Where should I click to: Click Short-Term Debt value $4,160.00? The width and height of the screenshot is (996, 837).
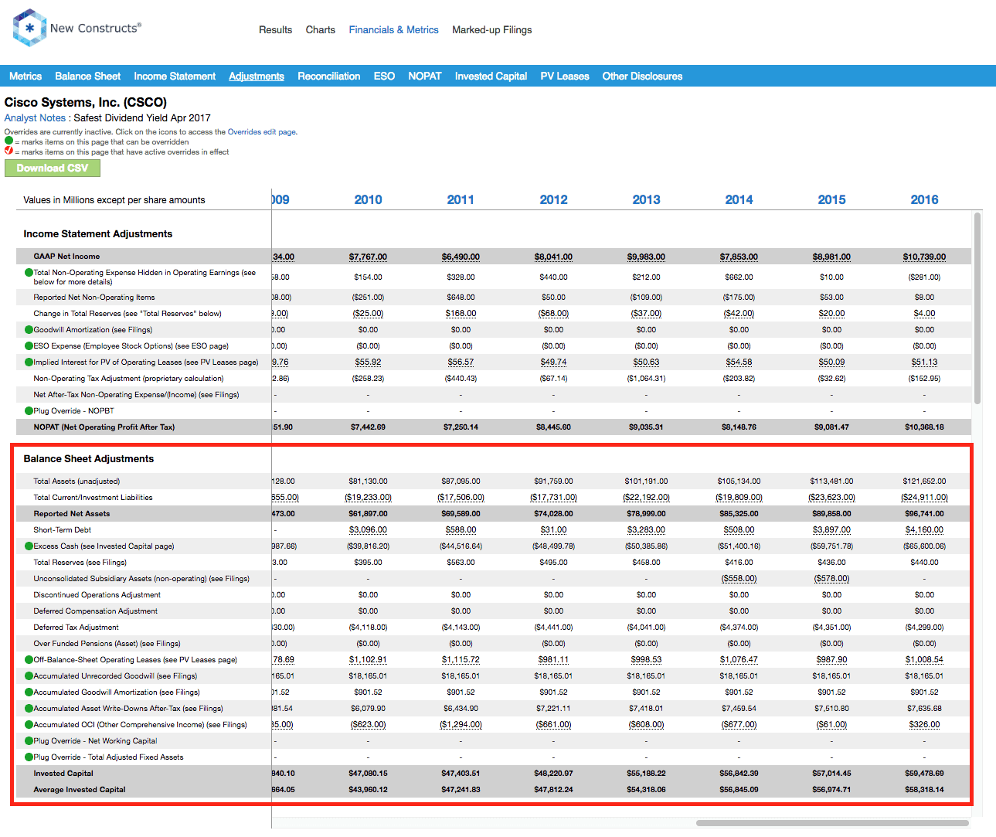click(x=924, y=530)
